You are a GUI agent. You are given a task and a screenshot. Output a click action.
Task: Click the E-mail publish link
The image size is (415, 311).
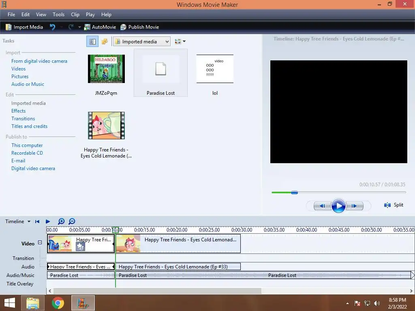click(x=18, y=160)
